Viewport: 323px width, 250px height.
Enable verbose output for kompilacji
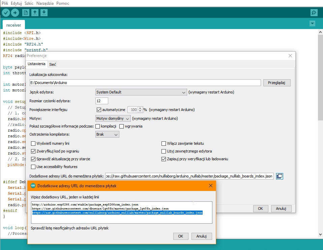click(x=98, y=126)
